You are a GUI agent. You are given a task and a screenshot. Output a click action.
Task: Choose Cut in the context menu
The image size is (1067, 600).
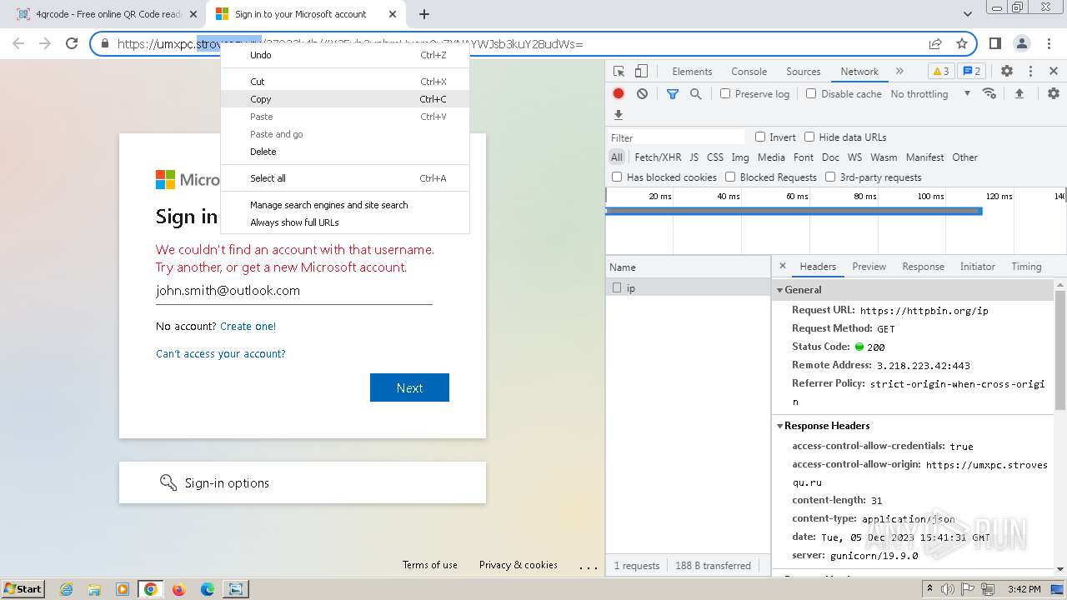pos(345,82)
